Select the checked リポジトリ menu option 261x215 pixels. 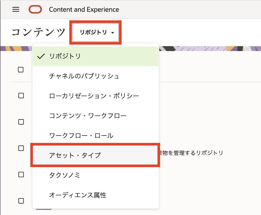point(96,56)
